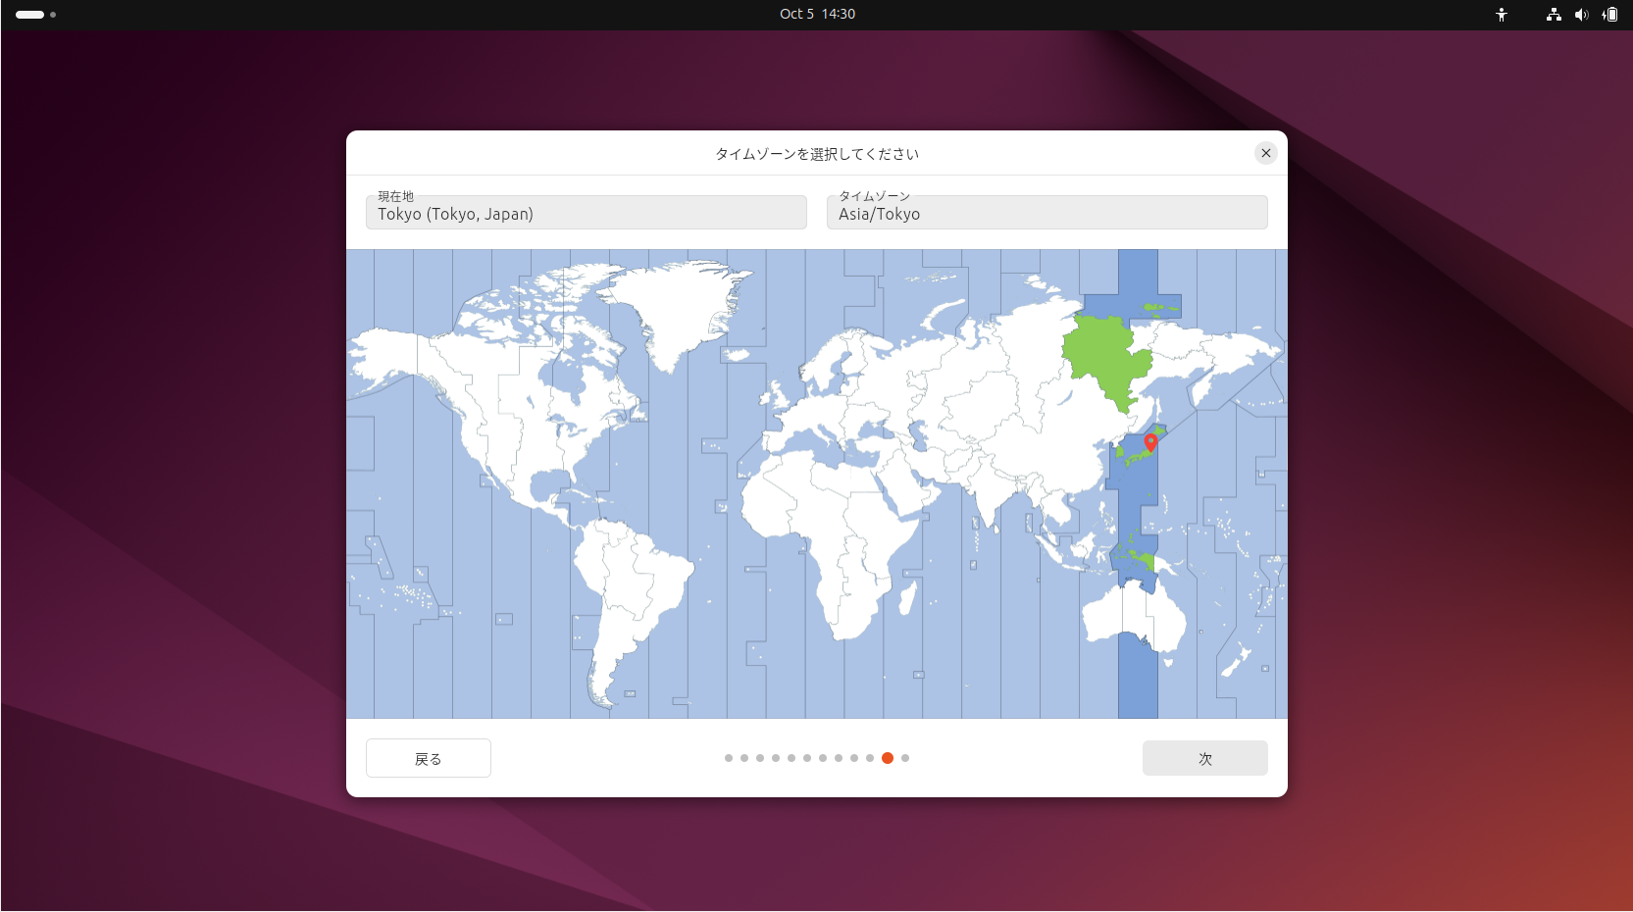This screenshot has height=912, width=1633.
Task: Click the battery status icon
Action: tap(1609, 15)
